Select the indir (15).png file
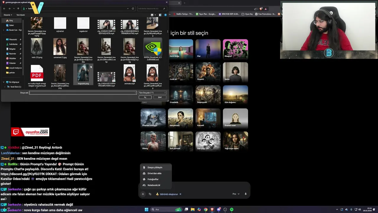The width and height of the screenshot is (378, 213). click(x=37, y=49)
